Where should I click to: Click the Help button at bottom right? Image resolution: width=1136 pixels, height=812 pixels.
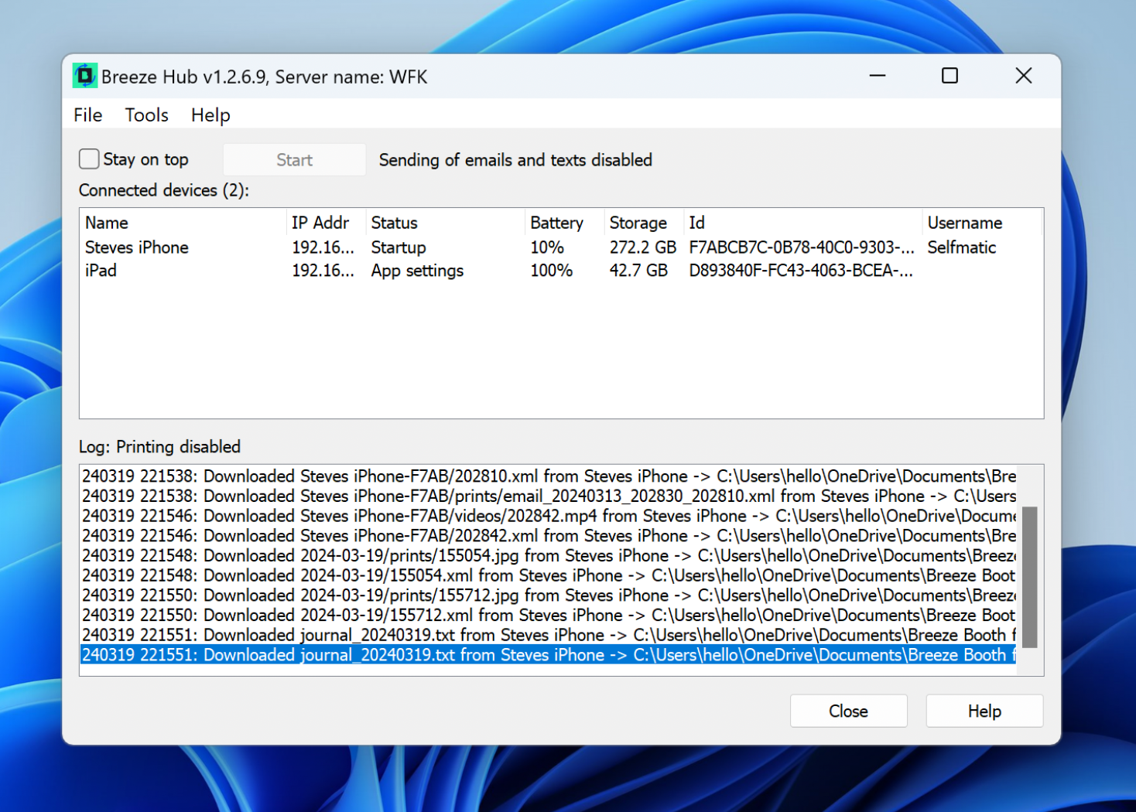984,711
